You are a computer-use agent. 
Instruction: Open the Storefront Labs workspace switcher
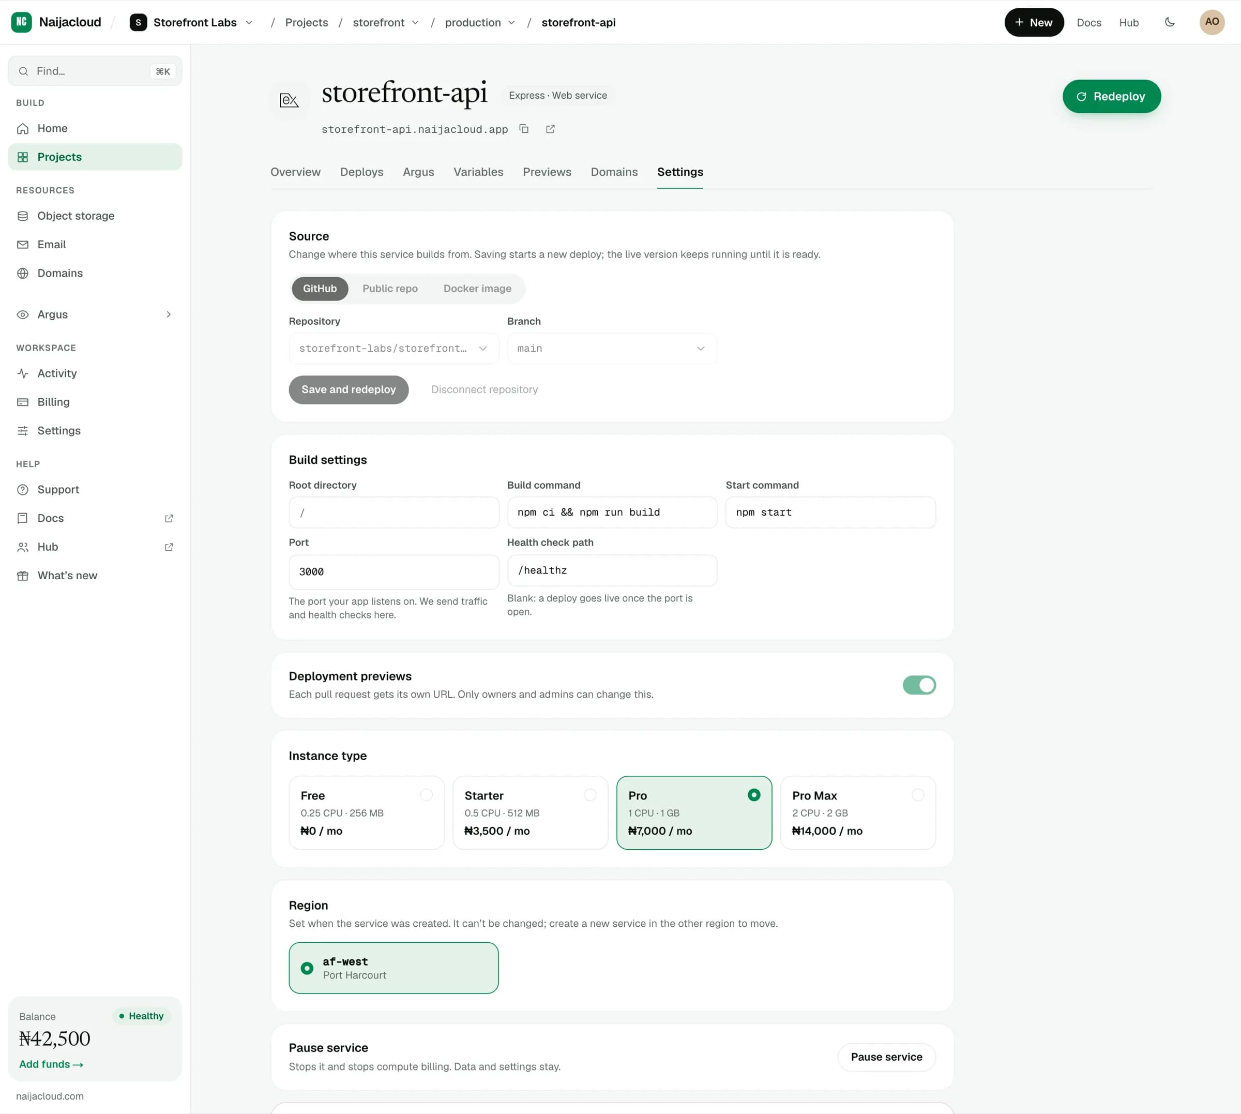pos(191,22)
